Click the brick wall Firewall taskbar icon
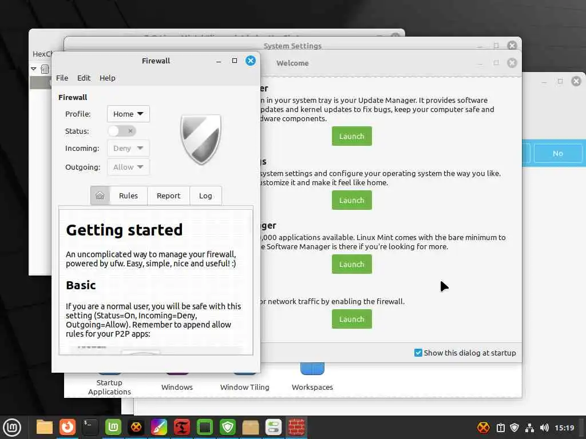The image size is (586, 439). pos(296,428)
